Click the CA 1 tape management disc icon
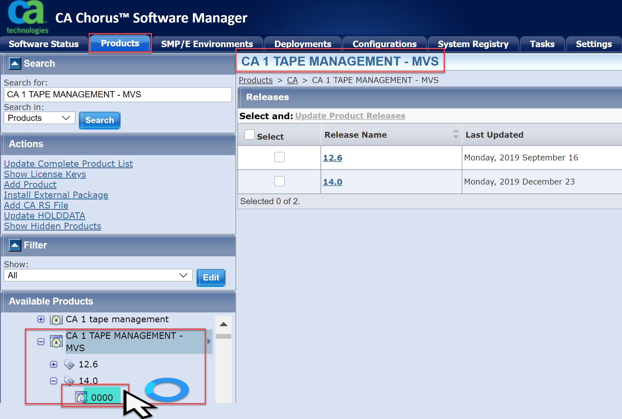Image resolution: width=622 pixels, height=419 pixels. coord(56,319)
